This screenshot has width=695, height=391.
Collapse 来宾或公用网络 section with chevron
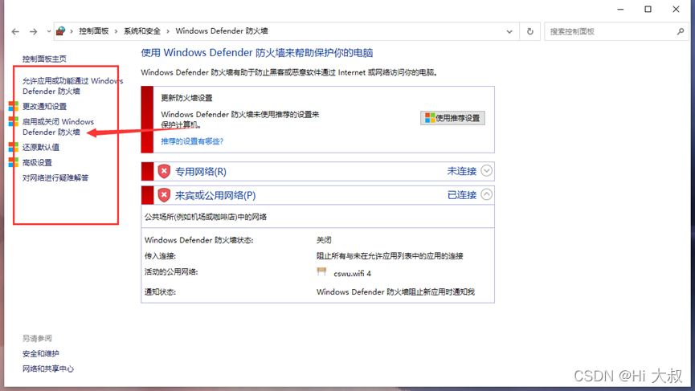[x=486, y=194]
